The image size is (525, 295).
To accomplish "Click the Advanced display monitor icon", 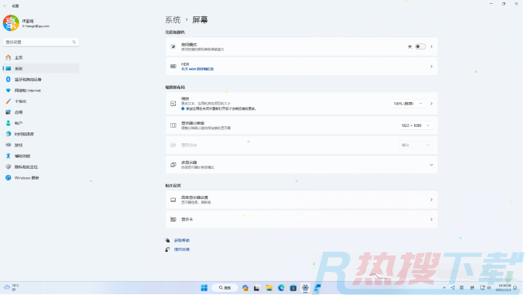I will [x=173, y=200].
